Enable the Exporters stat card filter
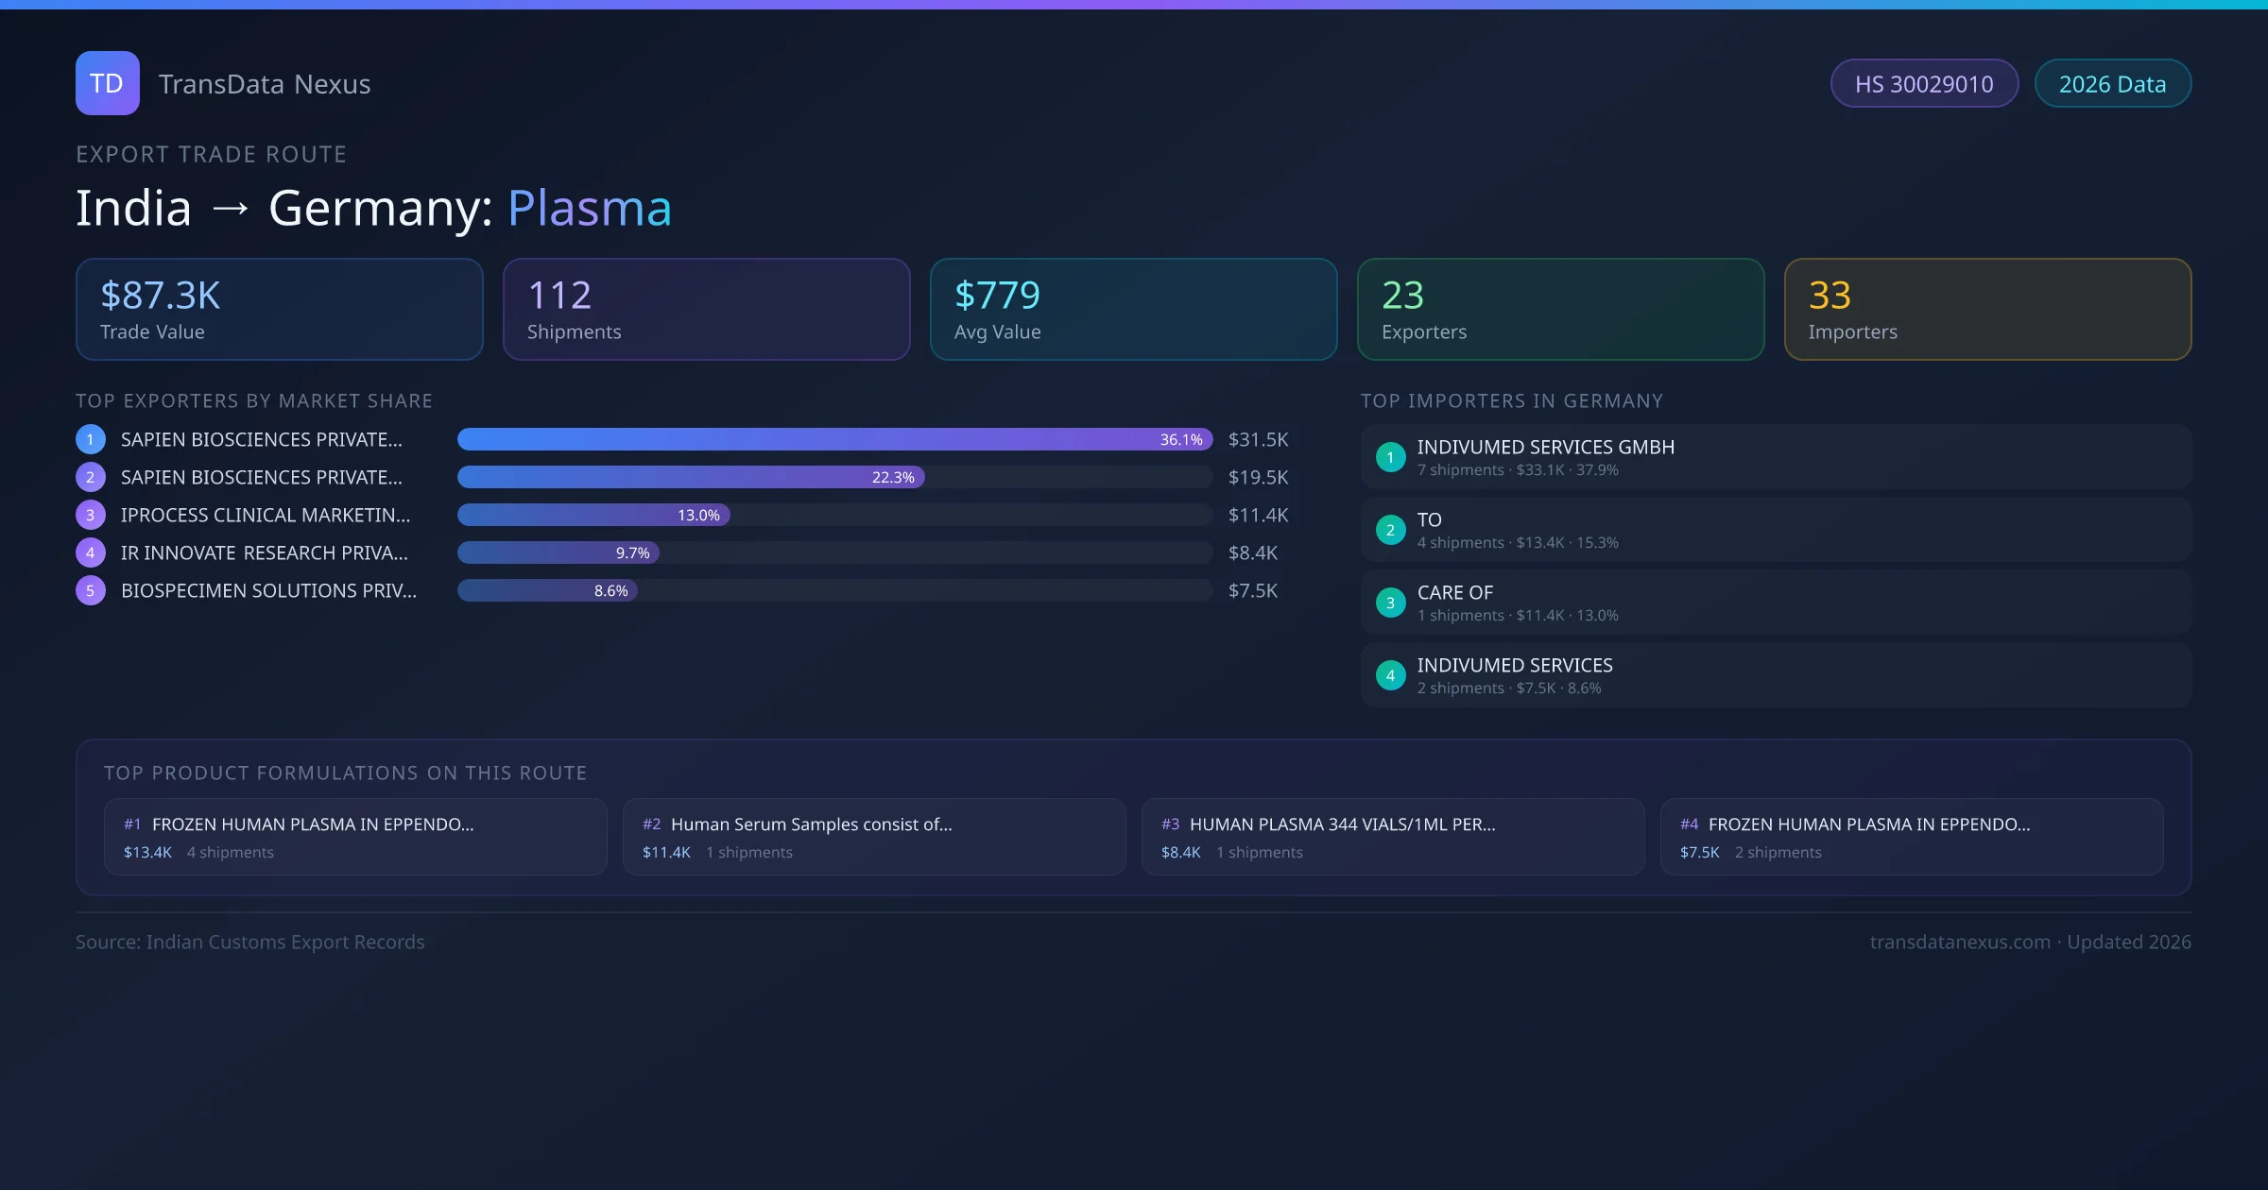Image resolution: width=2268 pixels, height=1190 pixels. point(1560,309)
